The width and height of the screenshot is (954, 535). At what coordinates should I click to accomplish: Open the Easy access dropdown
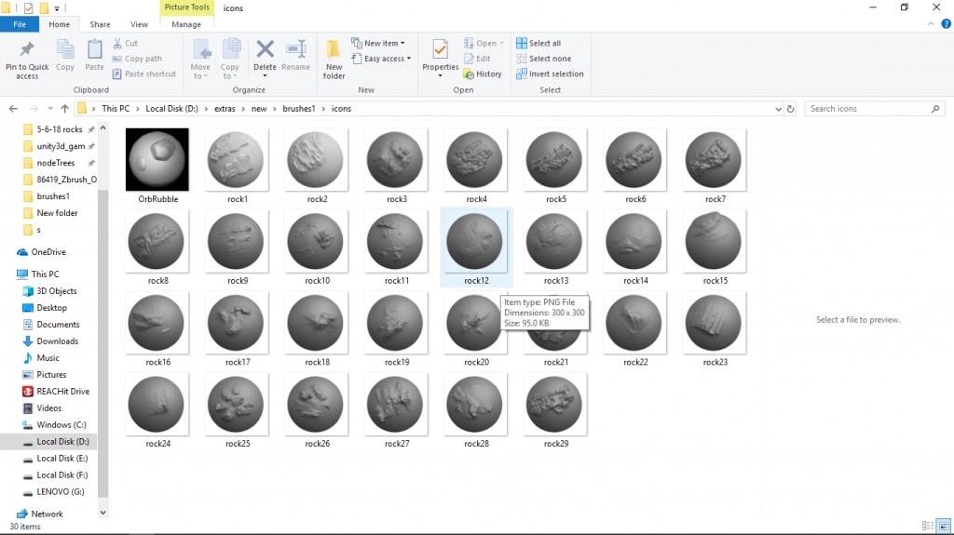(x=382, y=59)
